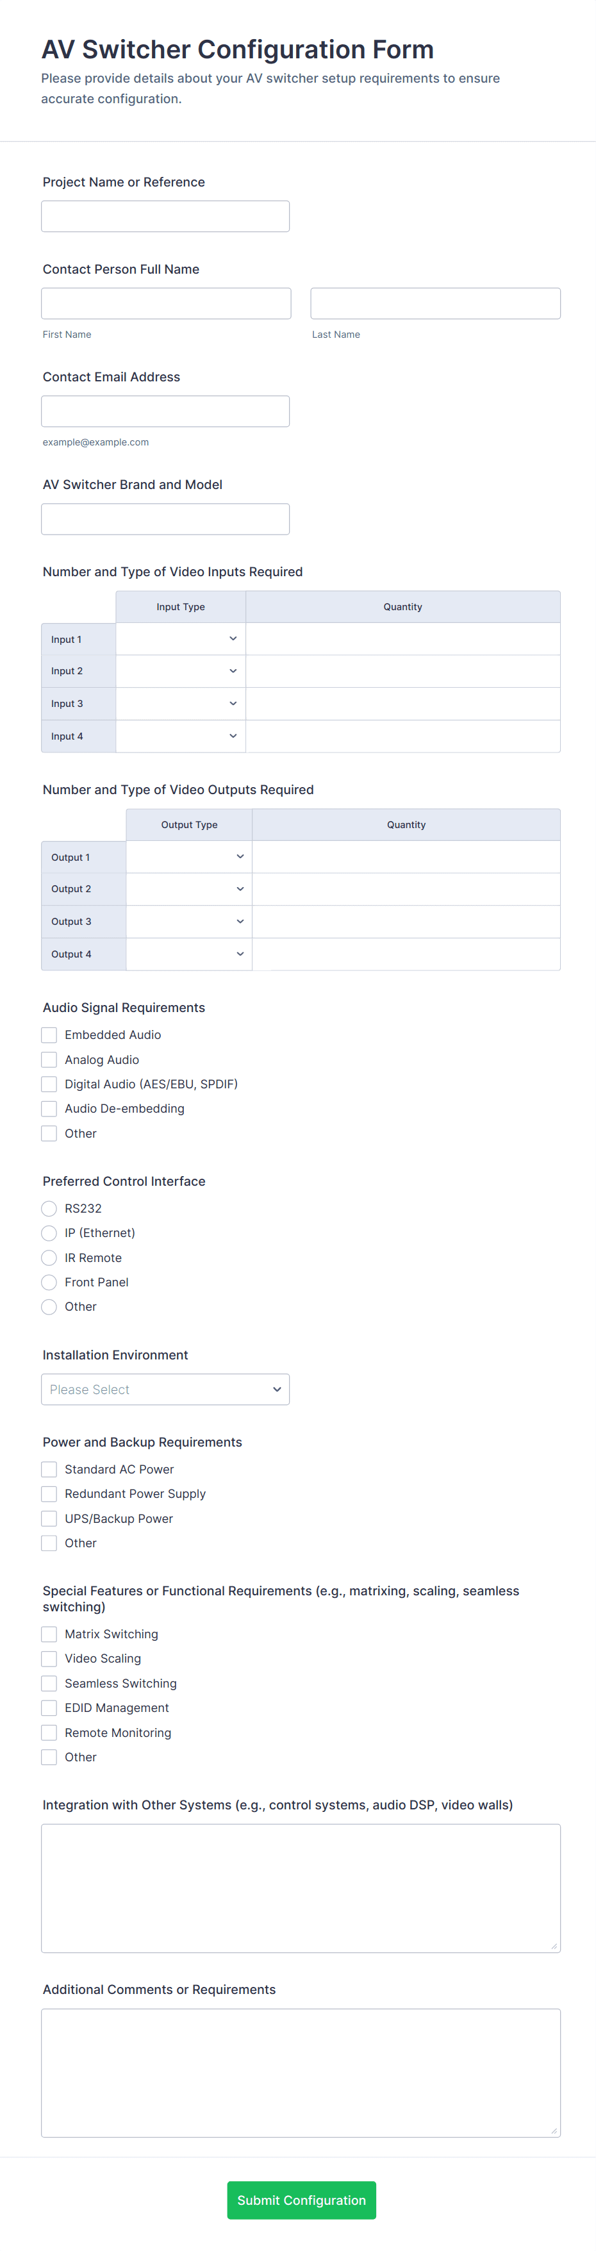The height and width of the screenshot is (2251, 596).
Task: Click the Integration with Other Systems textarea
Action: pos(301,1888)
